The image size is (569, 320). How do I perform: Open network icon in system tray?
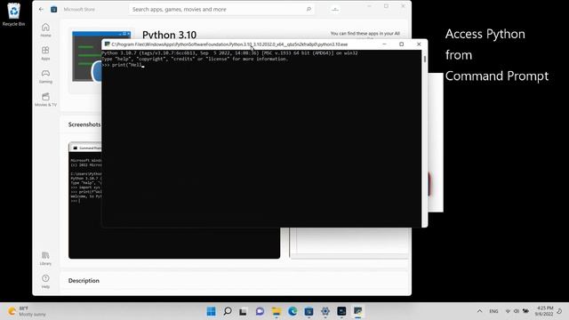pos(508,311)
